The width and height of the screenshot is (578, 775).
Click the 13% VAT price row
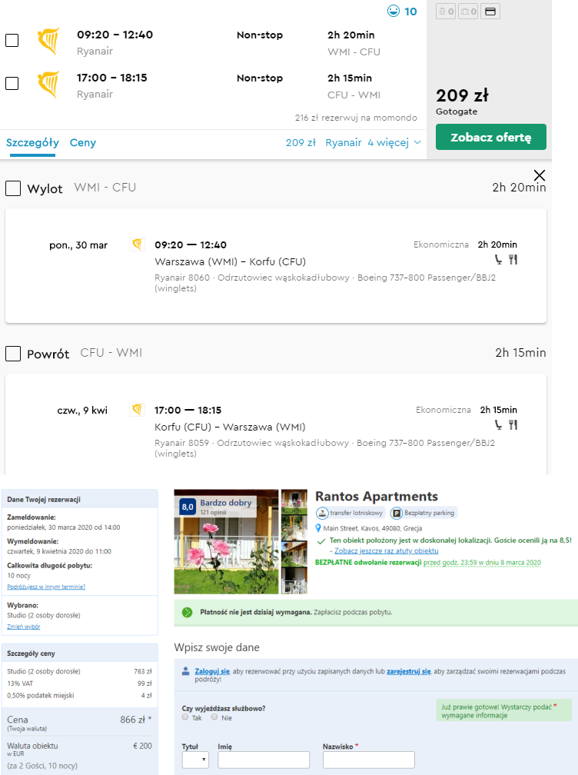79,683
